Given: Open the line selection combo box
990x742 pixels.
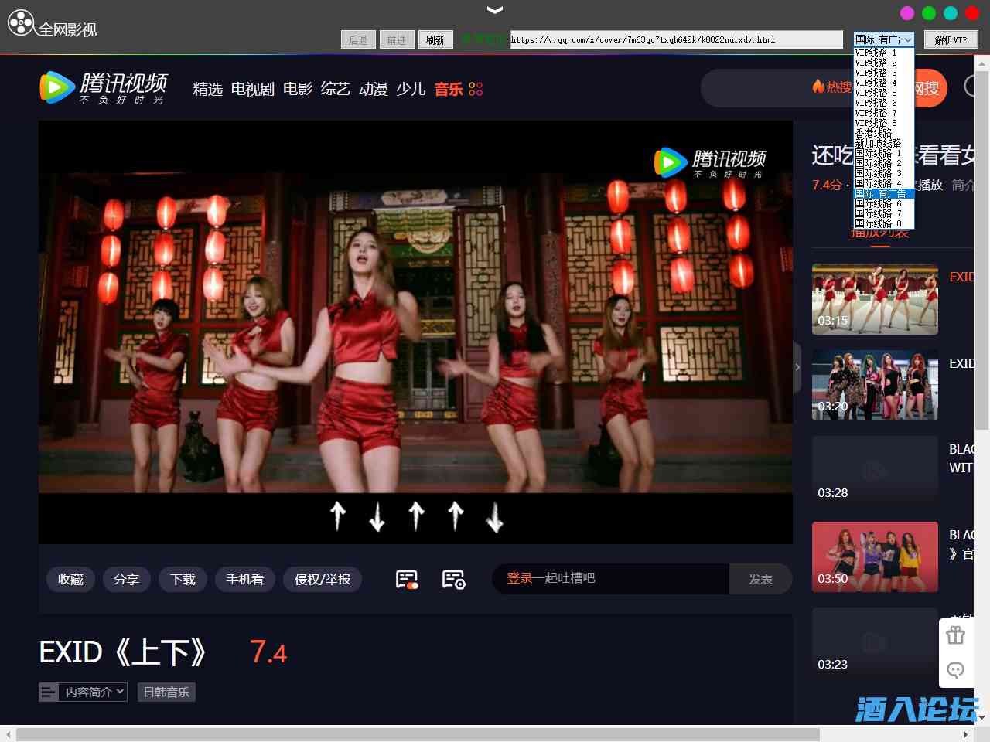Looking at the screenshot, I should 883,39.
